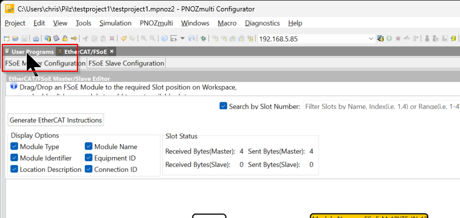Expand the IP address 192.168.5.85 dropdown
Viewport: 460px width, 218px height.
click(x=371, y=39)
